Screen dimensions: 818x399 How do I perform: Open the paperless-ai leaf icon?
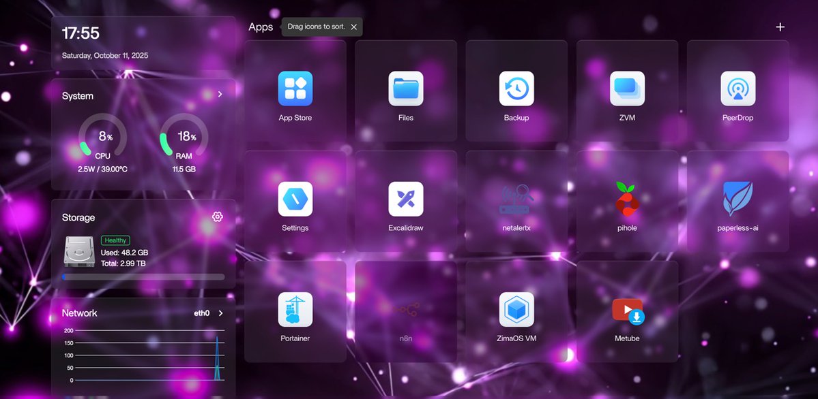click(737, 199)
